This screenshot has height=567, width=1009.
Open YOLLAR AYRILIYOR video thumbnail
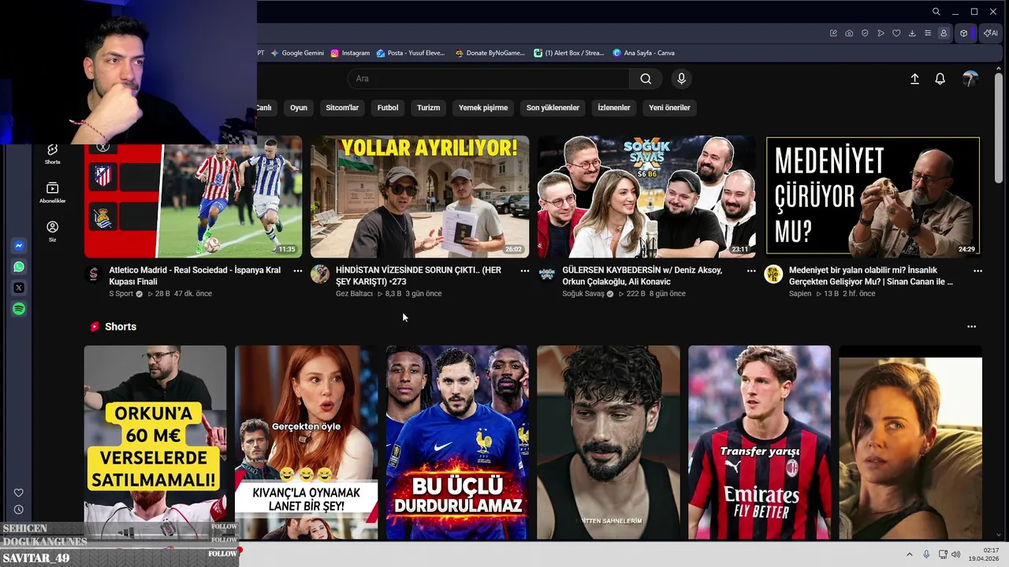click(x=419, y=197)
